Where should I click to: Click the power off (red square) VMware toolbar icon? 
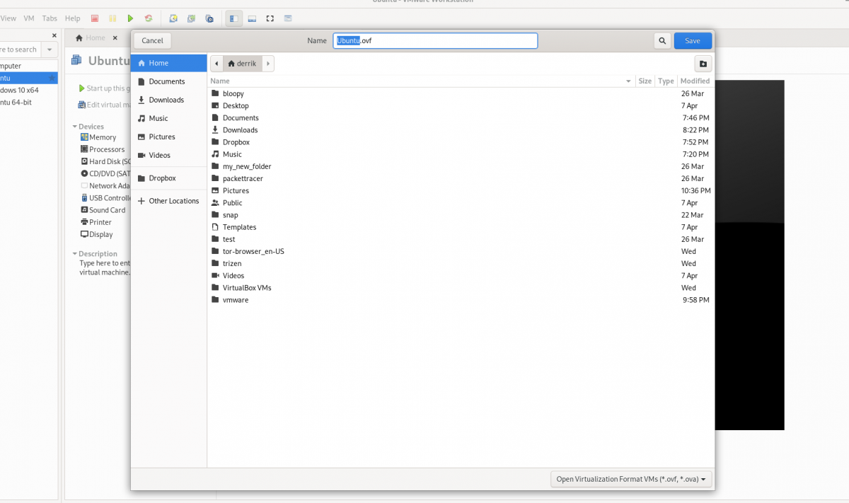coord(94,18)
